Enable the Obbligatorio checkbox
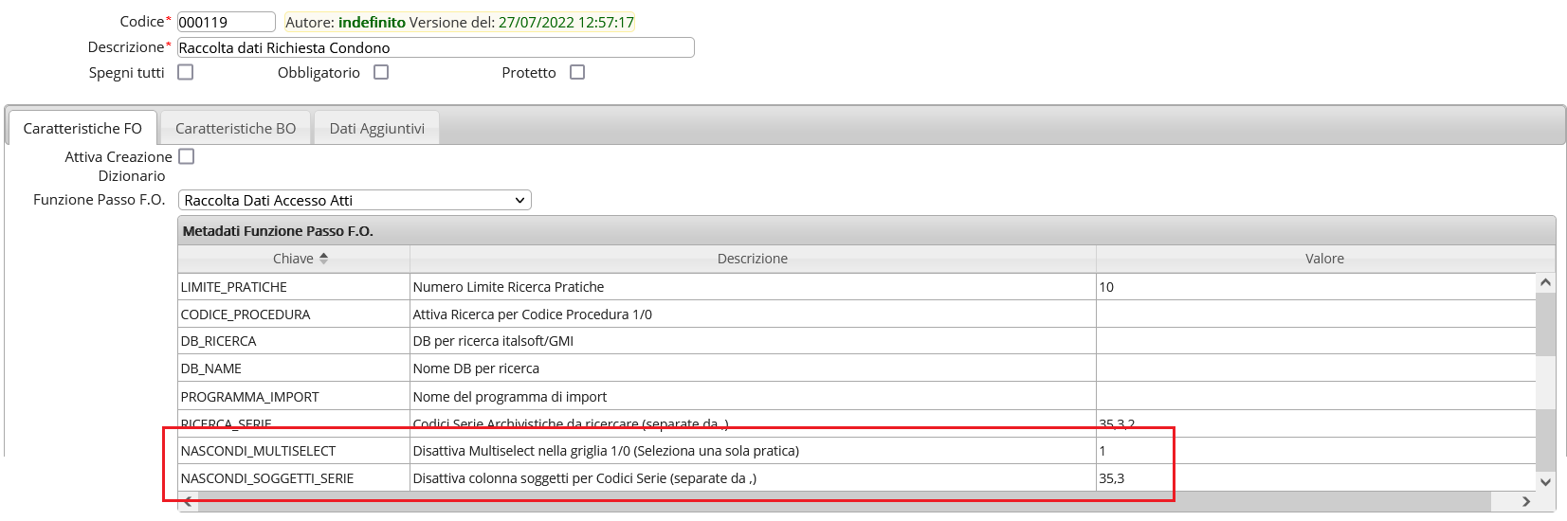This screenshot has width=1567, height=521. 381,72
